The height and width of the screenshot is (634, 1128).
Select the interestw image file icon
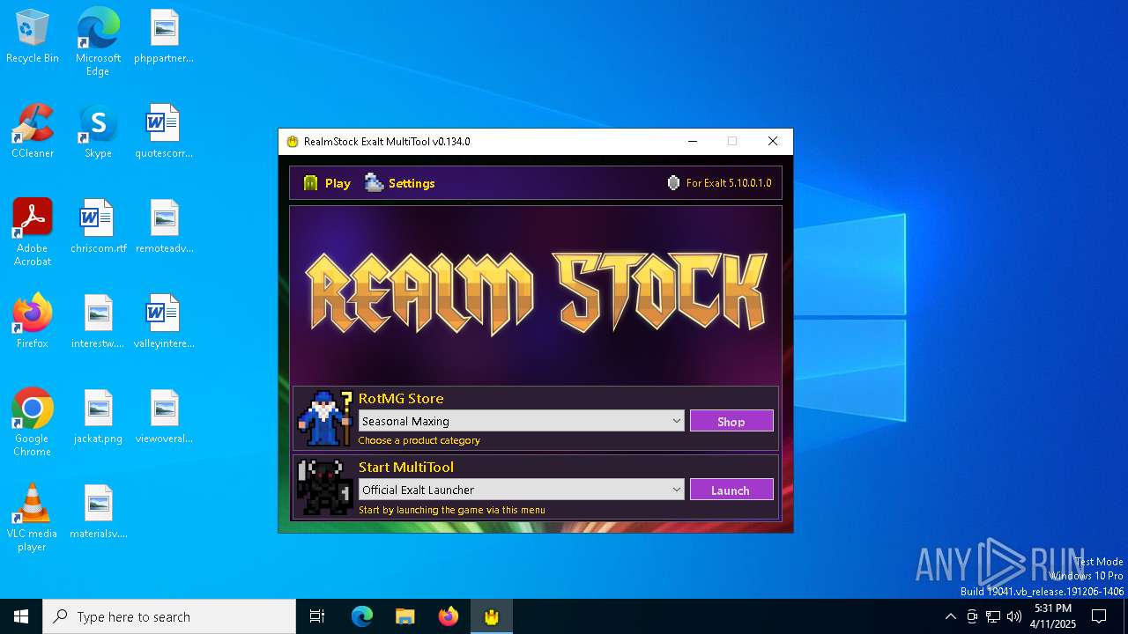click(x=98, y=322)
